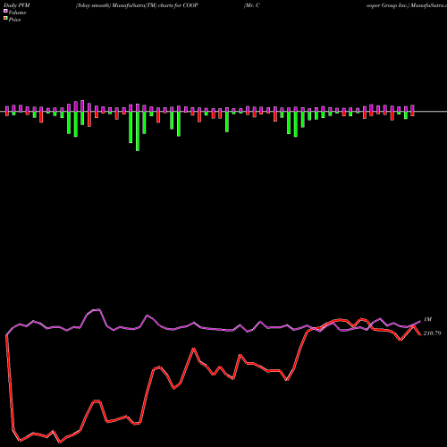Click the Price legend color swatch

(x=5, y=19)
